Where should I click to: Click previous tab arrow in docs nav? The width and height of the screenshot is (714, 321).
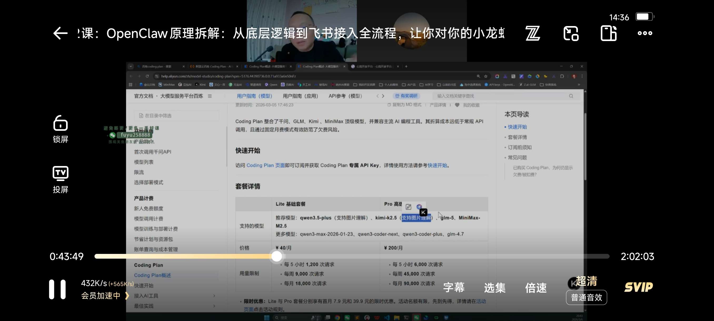(377, 96)
